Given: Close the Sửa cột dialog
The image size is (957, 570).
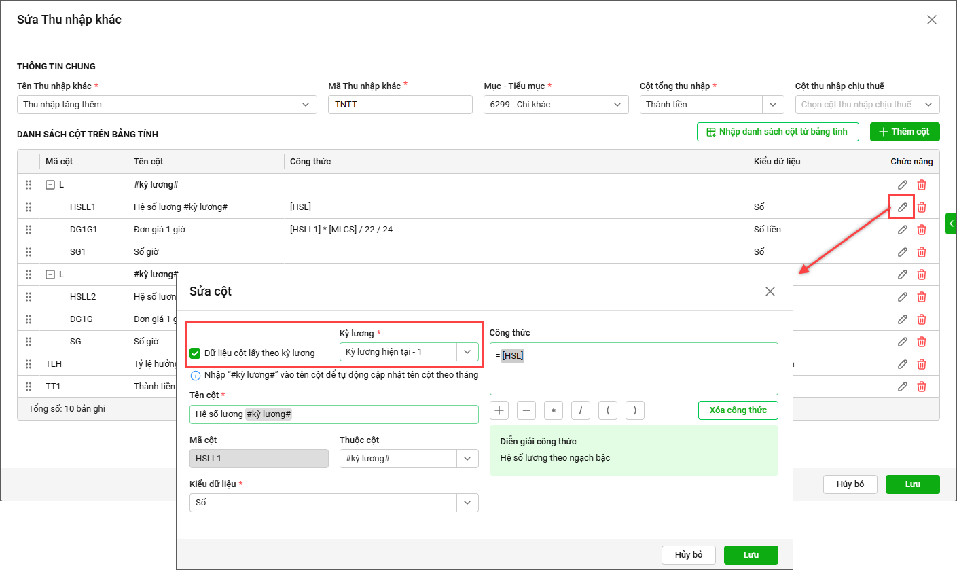Looking at the screenshot, I should (x=770, y=291).
